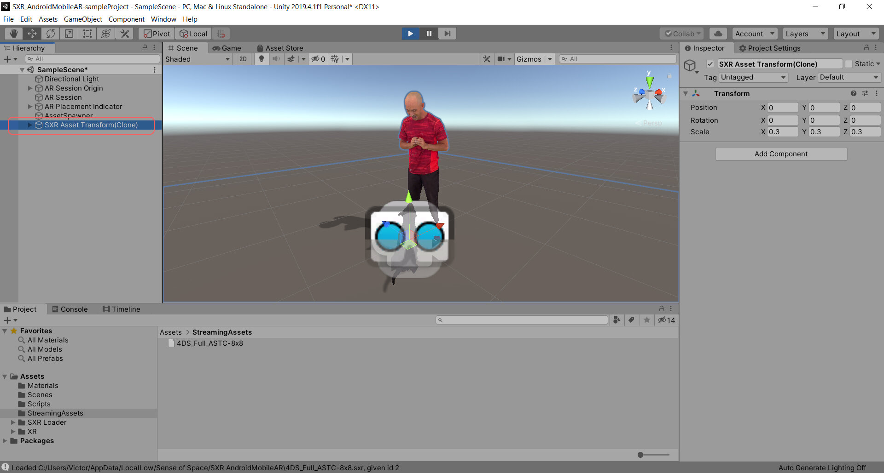Toggle scene audio
884x473 pixels.
click(x=276, y=59)
